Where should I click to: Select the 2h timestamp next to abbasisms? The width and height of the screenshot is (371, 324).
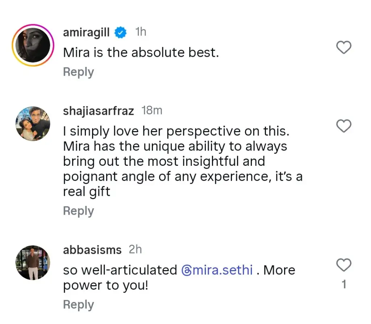pos(135,249)
